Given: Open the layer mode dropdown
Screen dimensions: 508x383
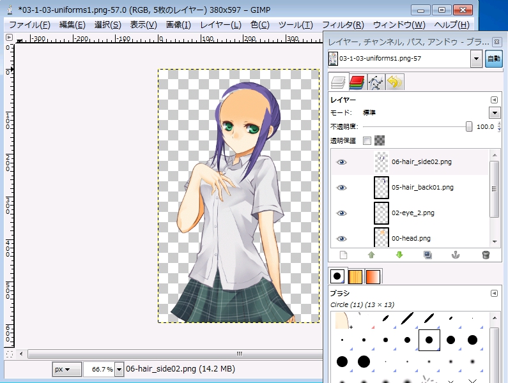Looking at the screenshot, I should tap(495, 113).
